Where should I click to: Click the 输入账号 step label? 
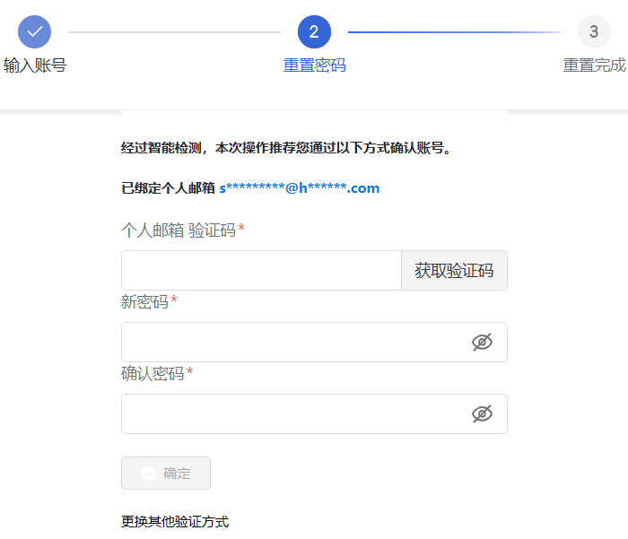pos(34,65)
